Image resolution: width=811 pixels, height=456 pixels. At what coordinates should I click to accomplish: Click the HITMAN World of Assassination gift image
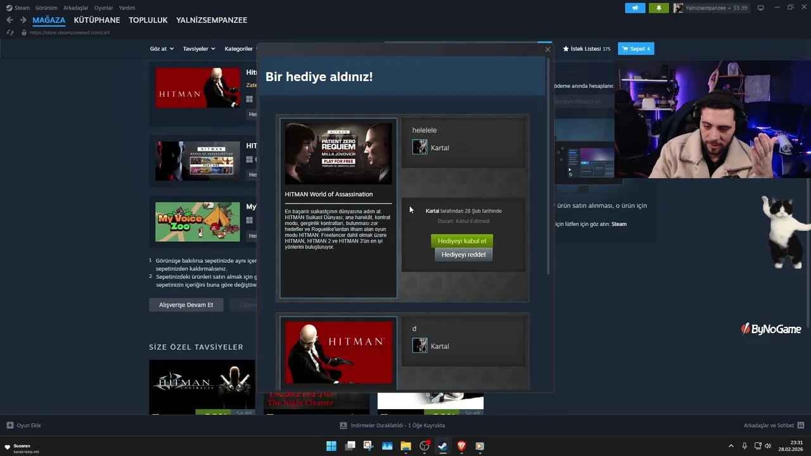click(338, 153)
